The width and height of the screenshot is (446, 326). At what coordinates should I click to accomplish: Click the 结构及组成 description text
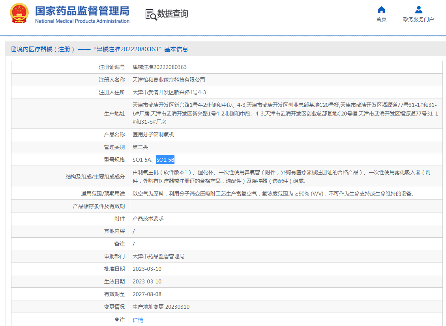281,177
